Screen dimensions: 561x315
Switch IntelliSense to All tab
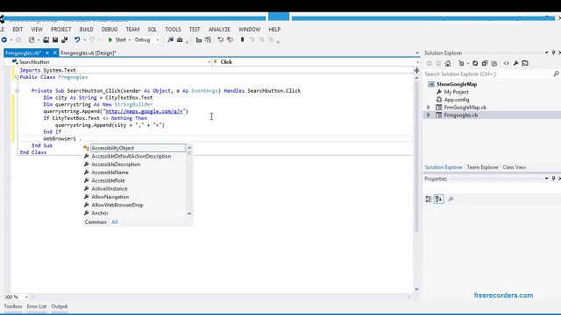coord(115,222)
